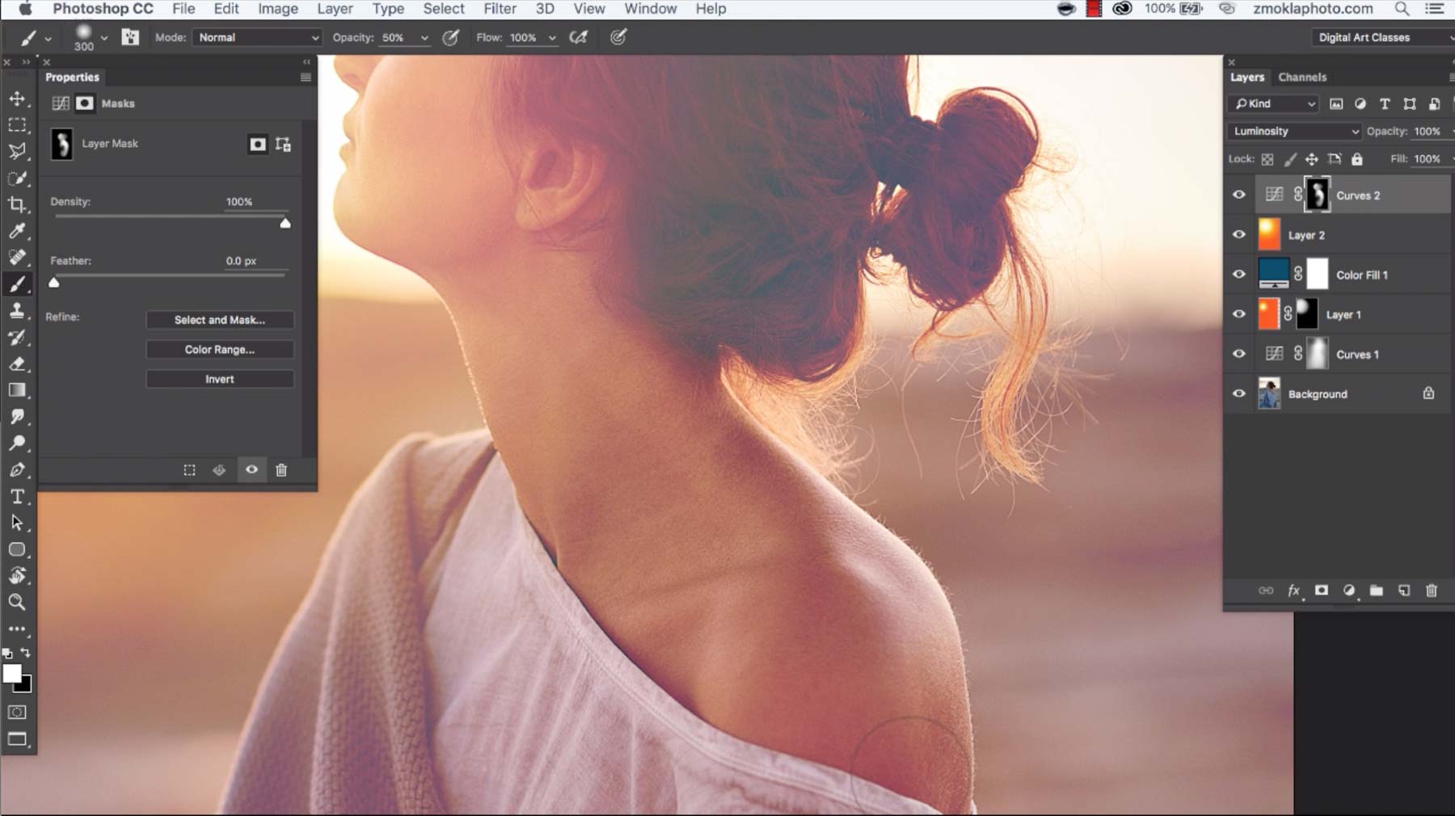Open the layer filter Kind dropdown
Screen dimensions: 1455x816
pyautogui.click(x=1273, y=103)
